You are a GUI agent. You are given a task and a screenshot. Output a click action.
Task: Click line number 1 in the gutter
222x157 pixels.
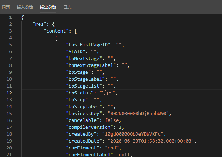click(10, 17)
